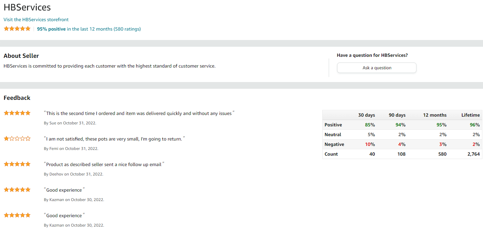This screenshot has height=236, width=483.
Task: Click the 85% positive 30 days value
Action: coord(370,125)
